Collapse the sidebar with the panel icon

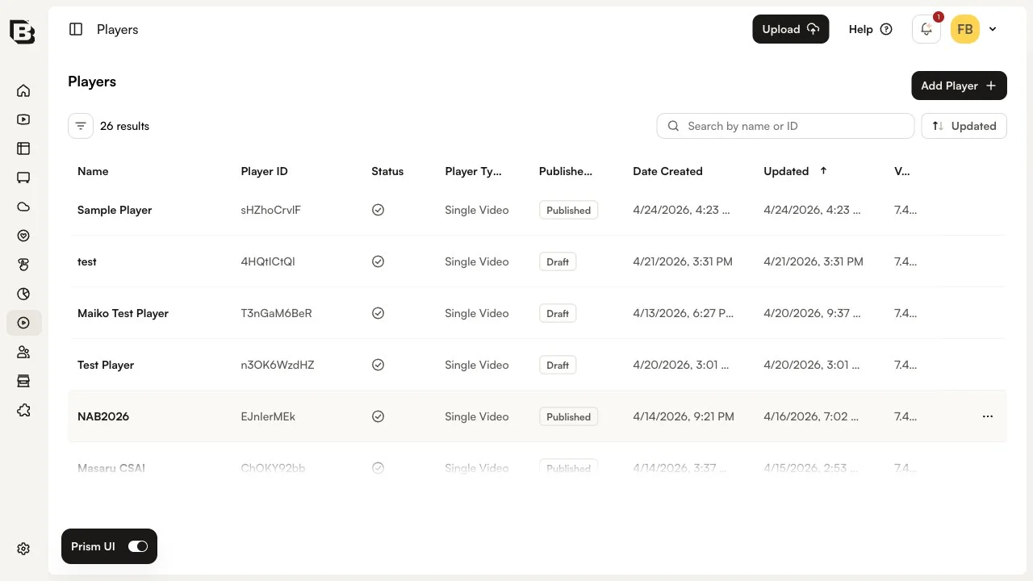76,29
